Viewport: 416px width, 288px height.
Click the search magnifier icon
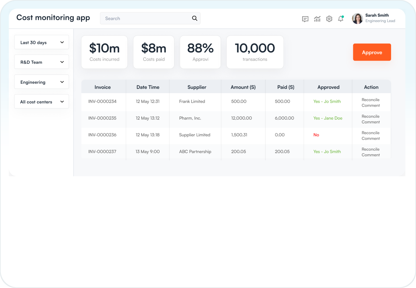click(195, 19)
